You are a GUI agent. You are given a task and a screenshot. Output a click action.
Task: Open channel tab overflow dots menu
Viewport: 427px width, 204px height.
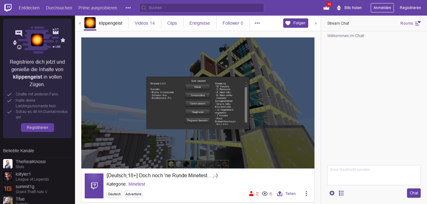257,23
